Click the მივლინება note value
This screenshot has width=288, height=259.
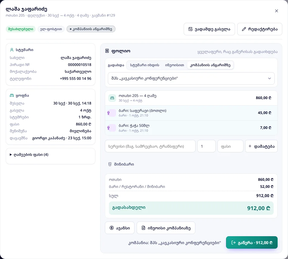[80, 131]
